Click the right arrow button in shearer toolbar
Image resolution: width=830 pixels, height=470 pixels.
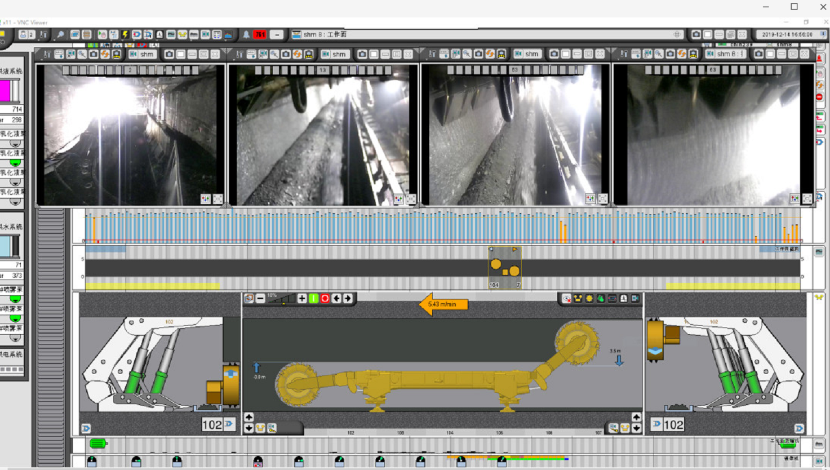tap(348, 299)
